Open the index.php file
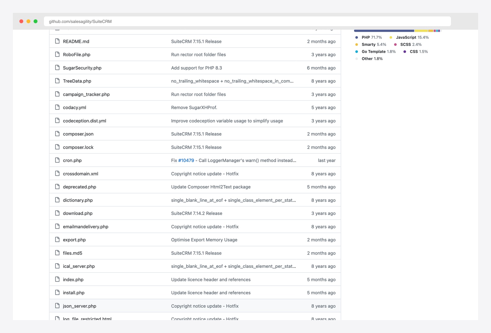This screenshot has width=491, height=333. click(73, 279)
